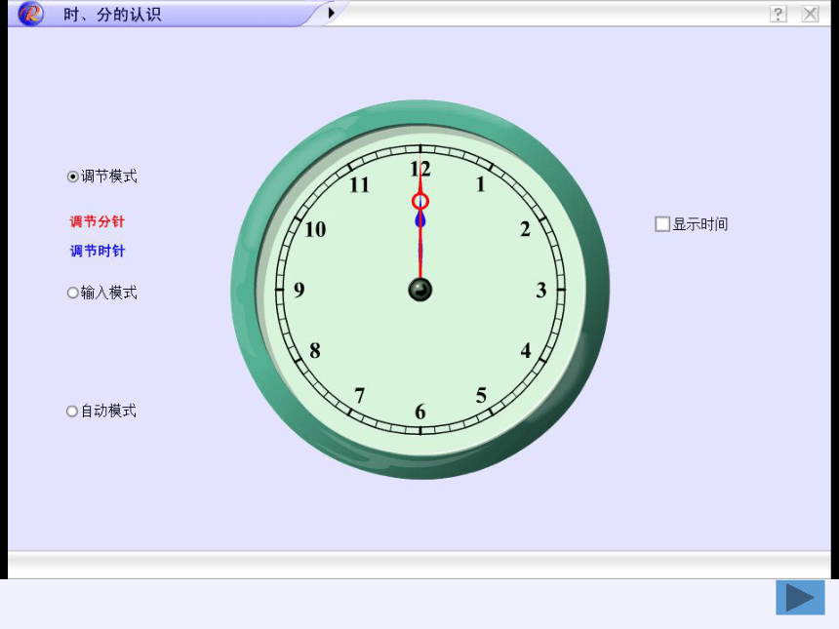Click the help question mark icon
This screenshot has width=839, height=629.
click(779, 14)
